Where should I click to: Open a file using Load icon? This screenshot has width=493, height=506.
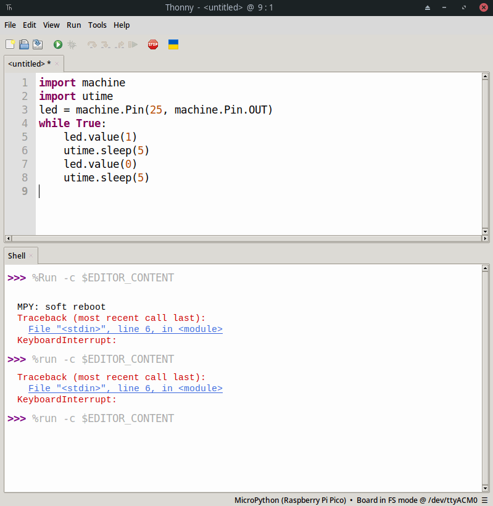pos(24,44)
